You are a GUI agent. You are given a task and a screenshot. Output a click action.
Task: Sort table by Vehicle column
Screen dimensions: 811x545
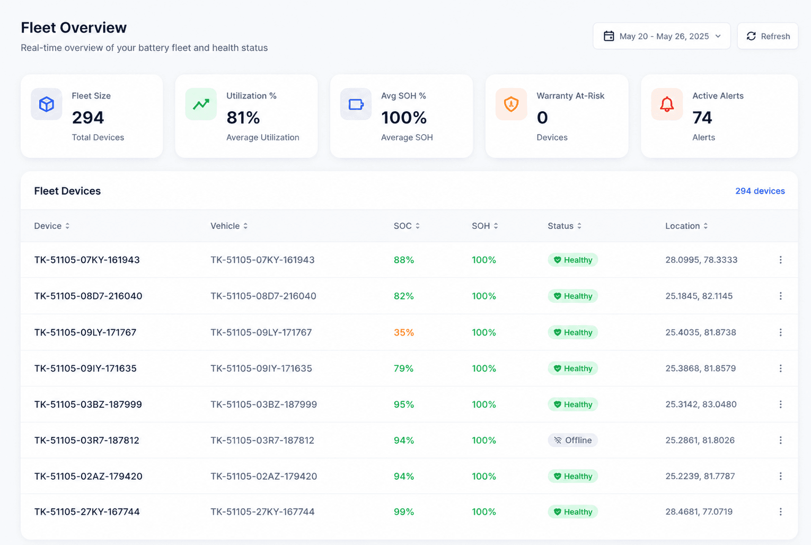coord(229,226)
